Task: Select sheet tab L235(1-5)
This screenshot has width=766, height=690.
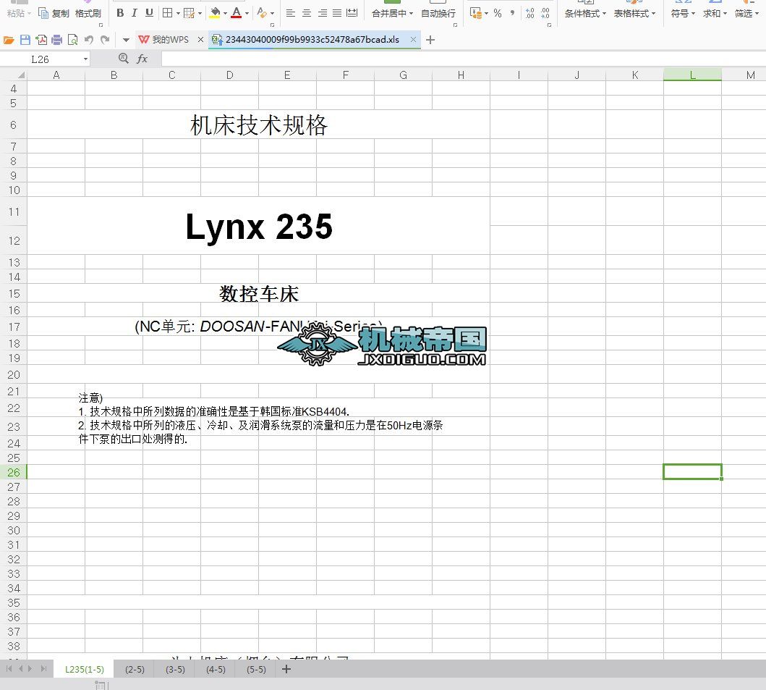Action: [x=85, y=670]
